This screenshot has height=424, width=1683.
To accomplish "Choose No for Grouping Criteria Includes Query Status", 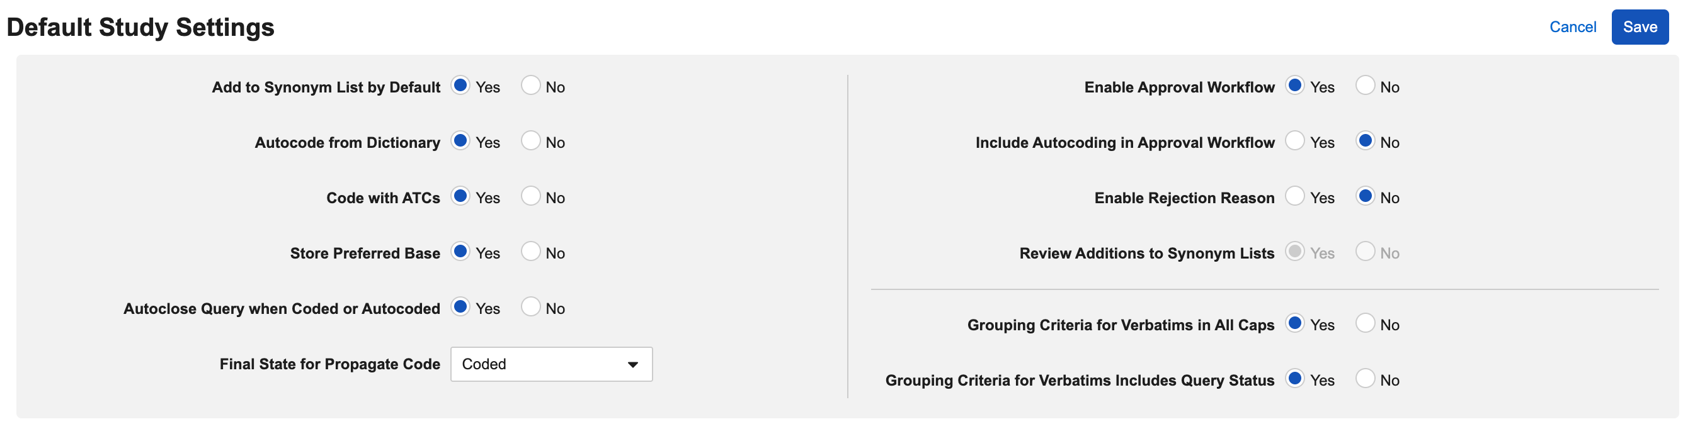I will pos(1365,379).
